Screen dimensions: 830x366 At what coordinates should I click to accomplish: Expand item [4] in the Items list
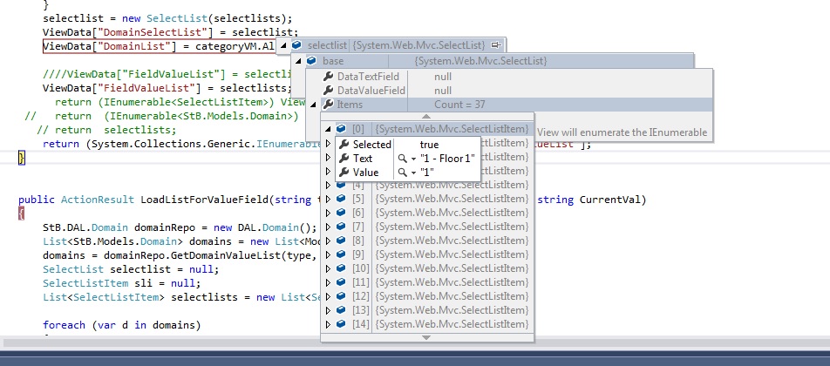coord(328,185)
